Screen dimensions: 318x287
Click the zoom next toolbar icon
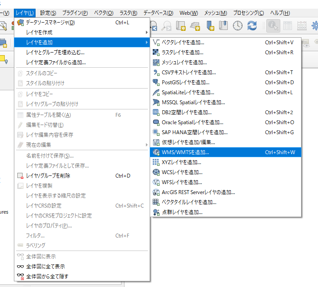pos(166,26)
